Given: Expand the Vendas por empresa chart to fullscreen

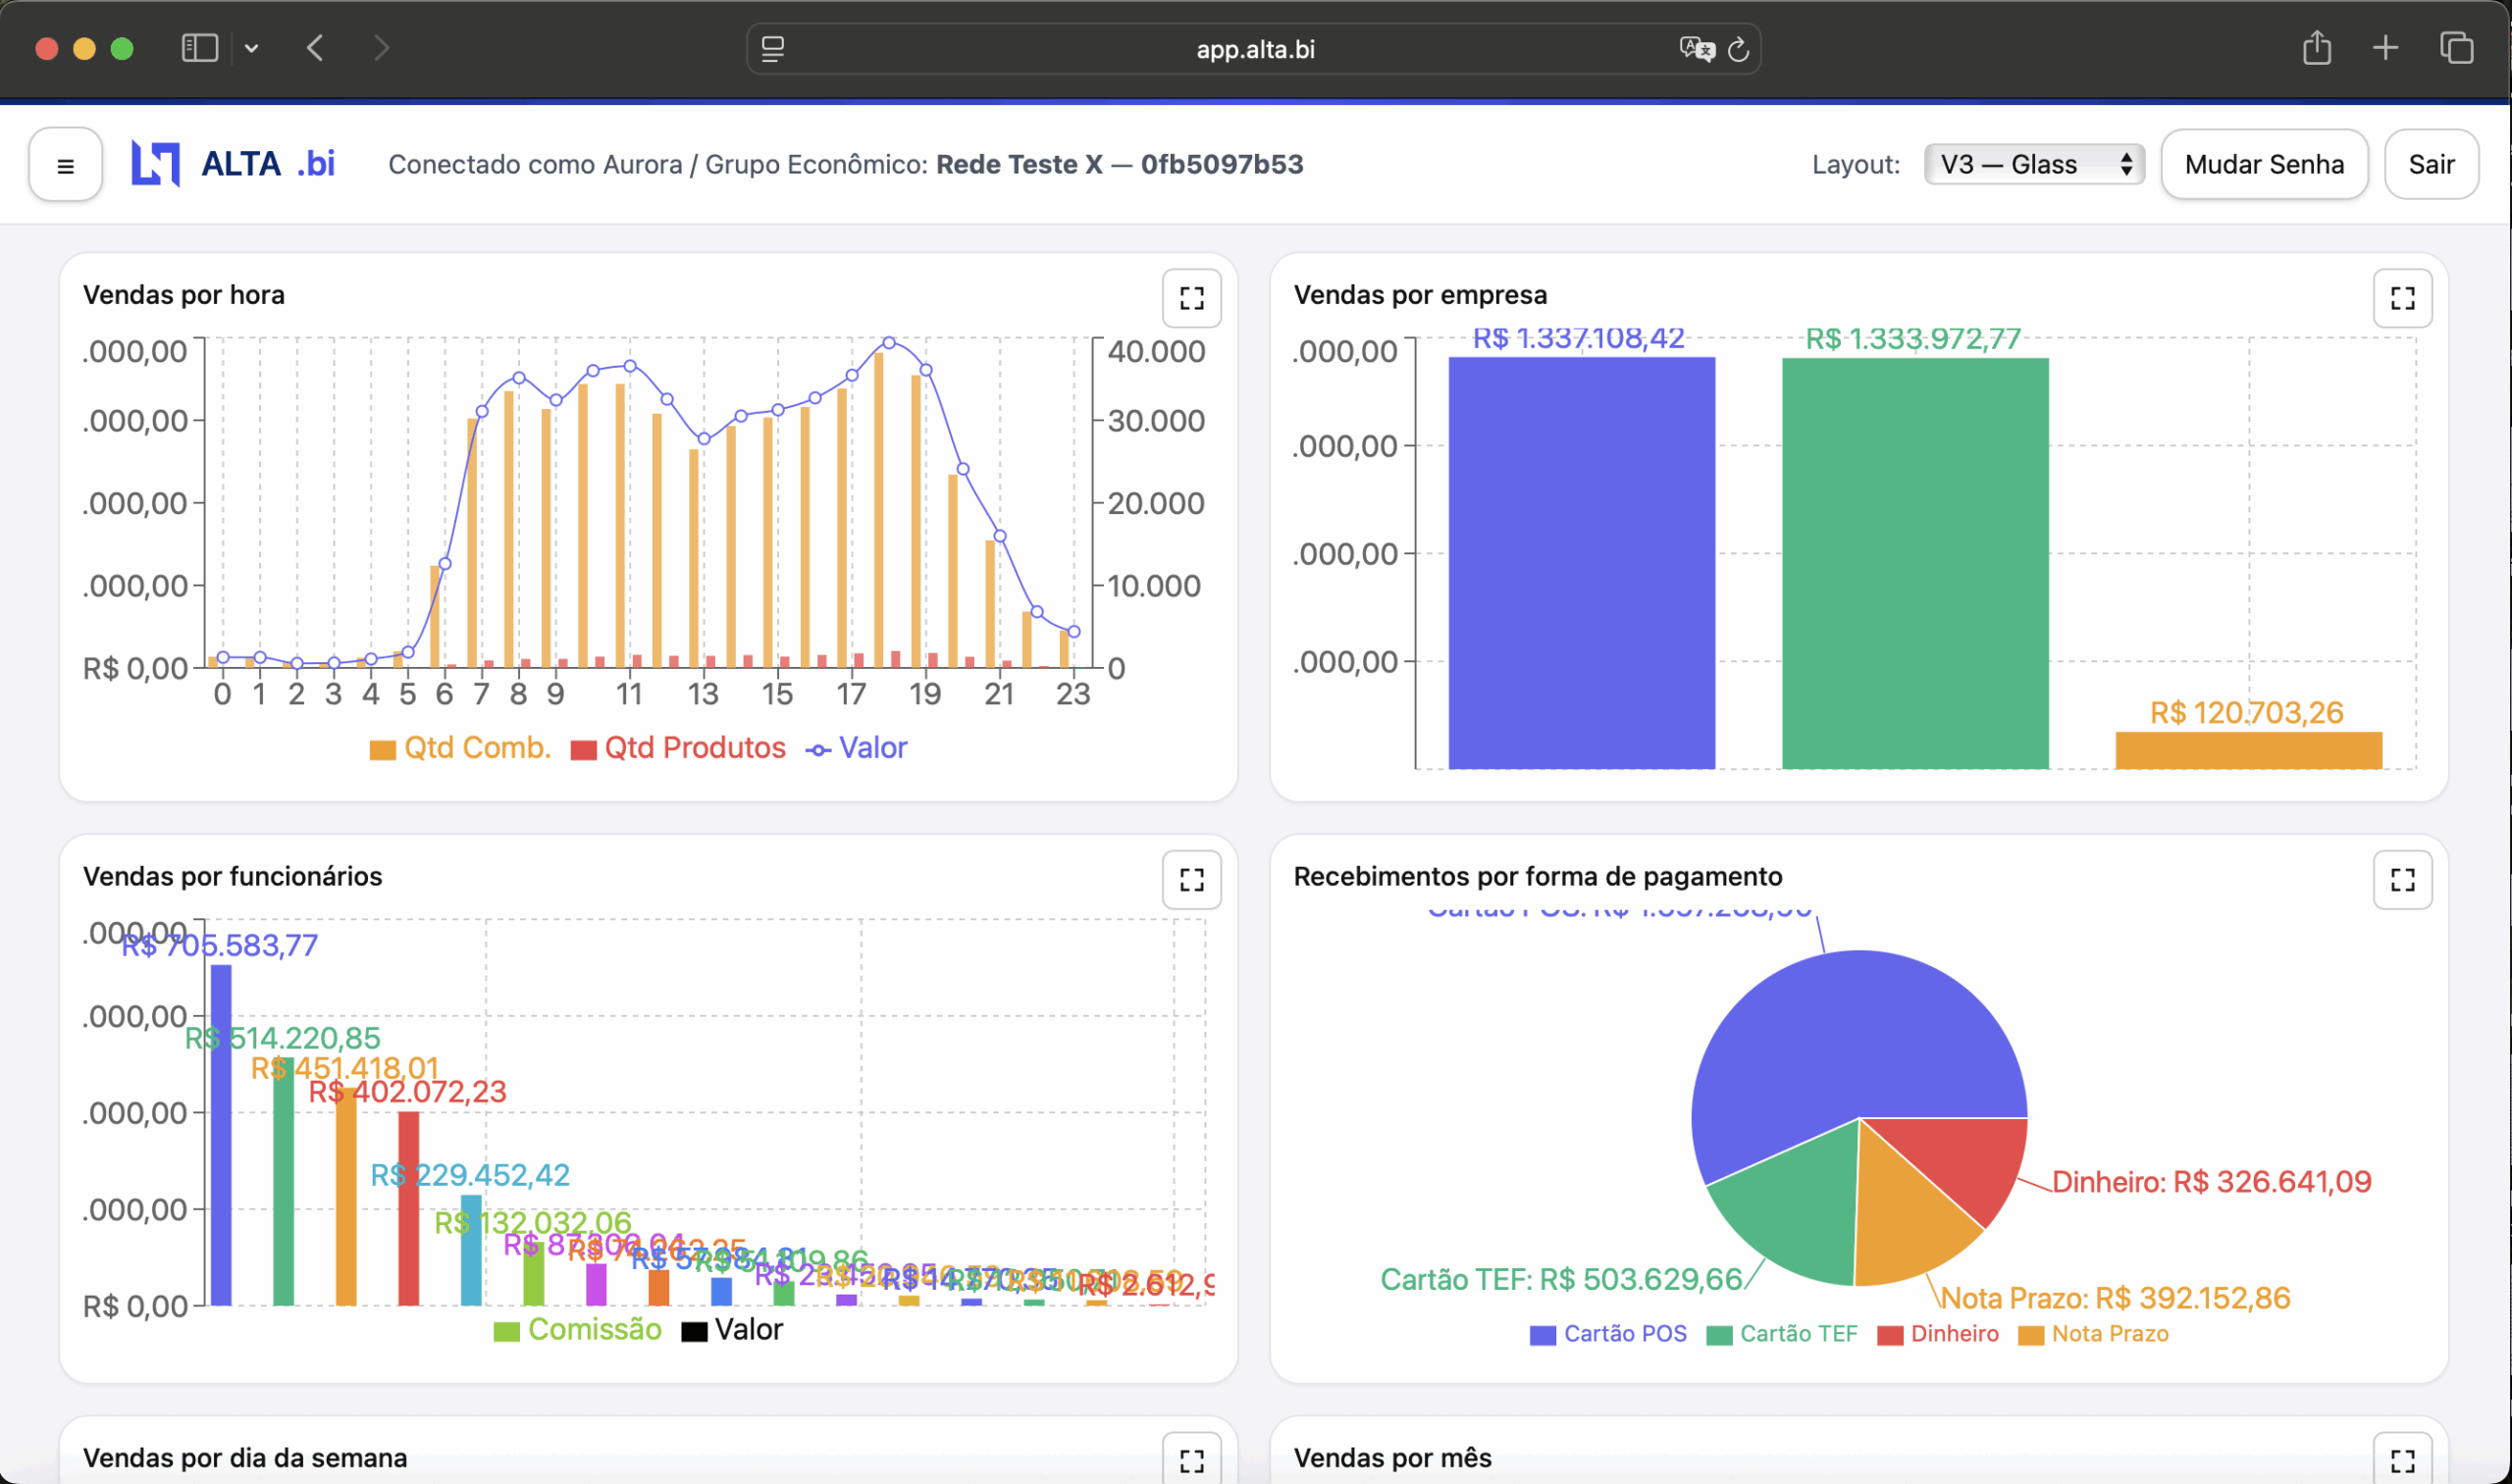Looking at the screenshot, I should (2403, 298).
